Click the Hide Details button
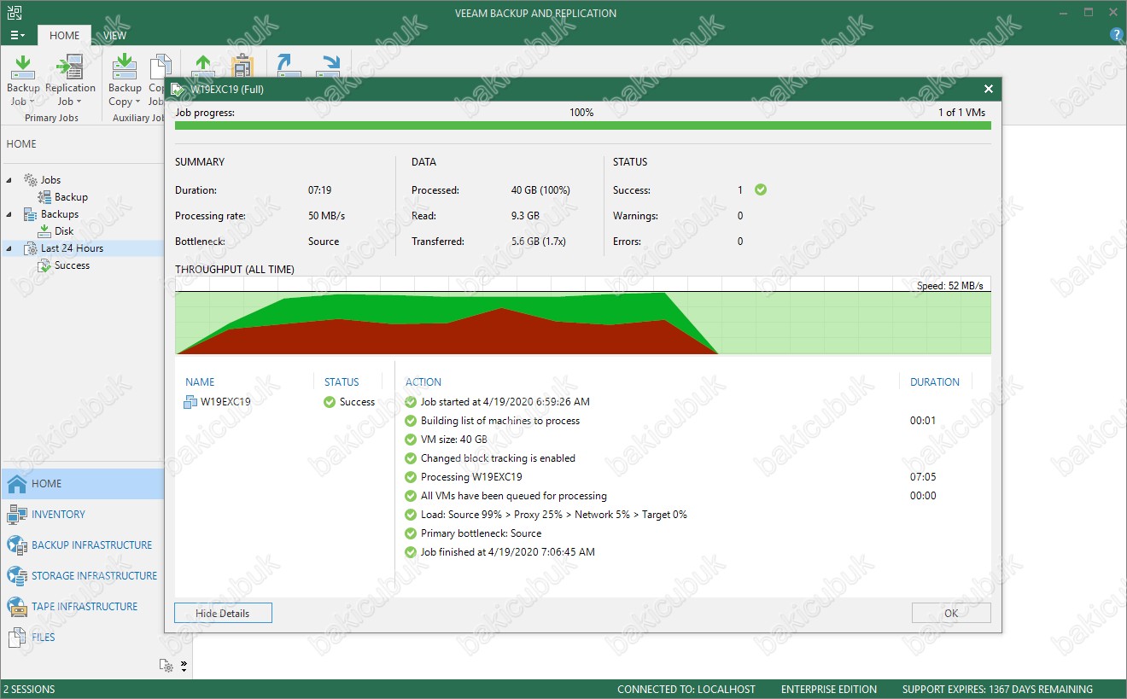The width and height of the screenshot is (1127, 699). (x=222, y=613)
